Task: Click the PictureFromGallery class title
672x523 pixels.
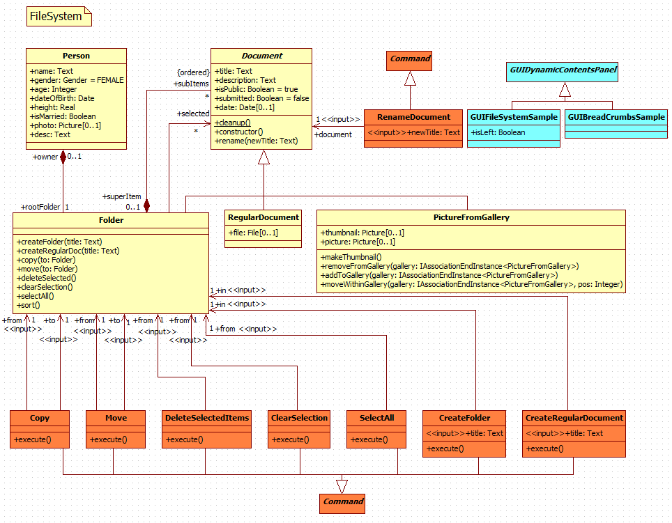Action: pyautogui.click(x=471, y=217)
